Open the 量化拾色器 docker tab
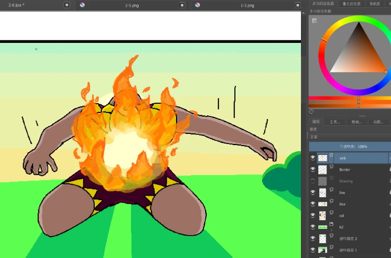Screen dimensions: 391x258 point(352,4)
